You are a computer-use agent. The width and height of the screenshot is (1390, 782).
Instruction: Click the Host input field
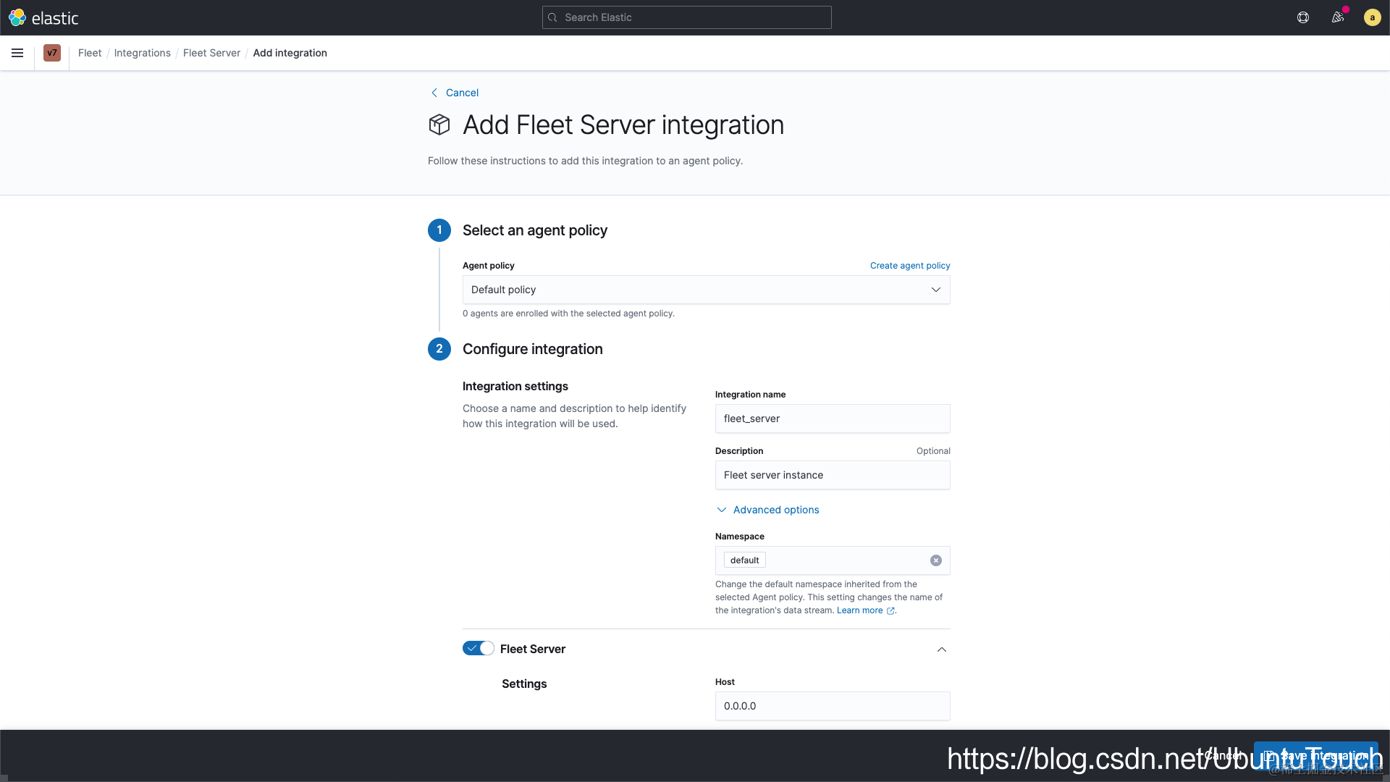tap(833, 706)
